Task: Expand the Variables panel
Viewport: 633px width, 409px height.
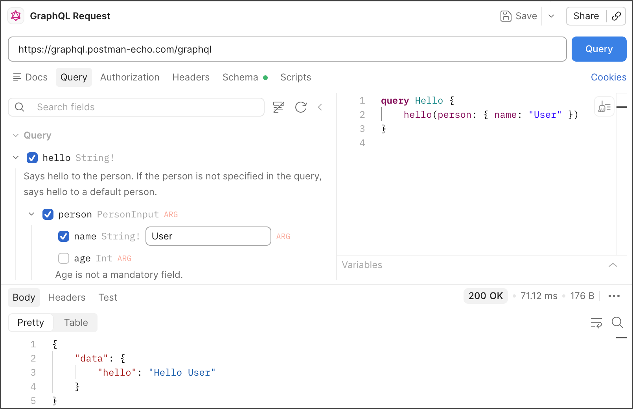Action: [613, 265]
